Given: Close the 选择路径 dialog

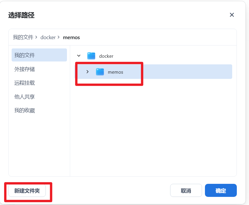Looking at the screenshot, I should tap(232, 15).
